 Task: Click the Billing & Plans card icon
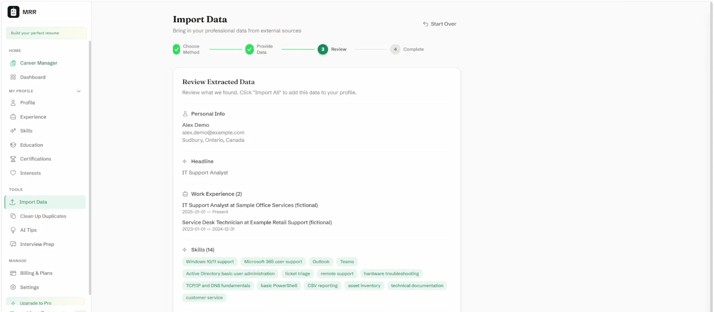13,273
